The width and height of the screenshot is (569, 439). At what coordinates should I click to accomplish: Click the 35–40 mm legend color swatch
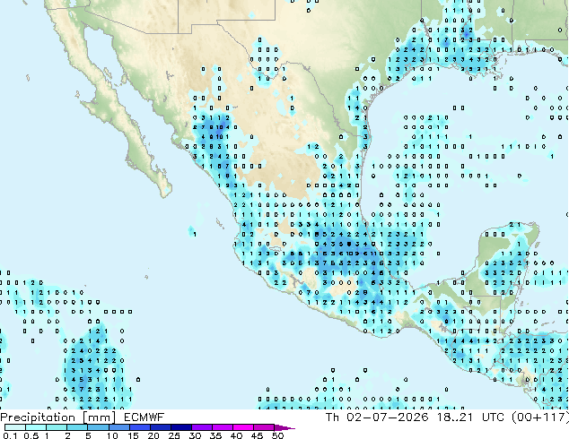pyautogui.click(x=222, y=427)
